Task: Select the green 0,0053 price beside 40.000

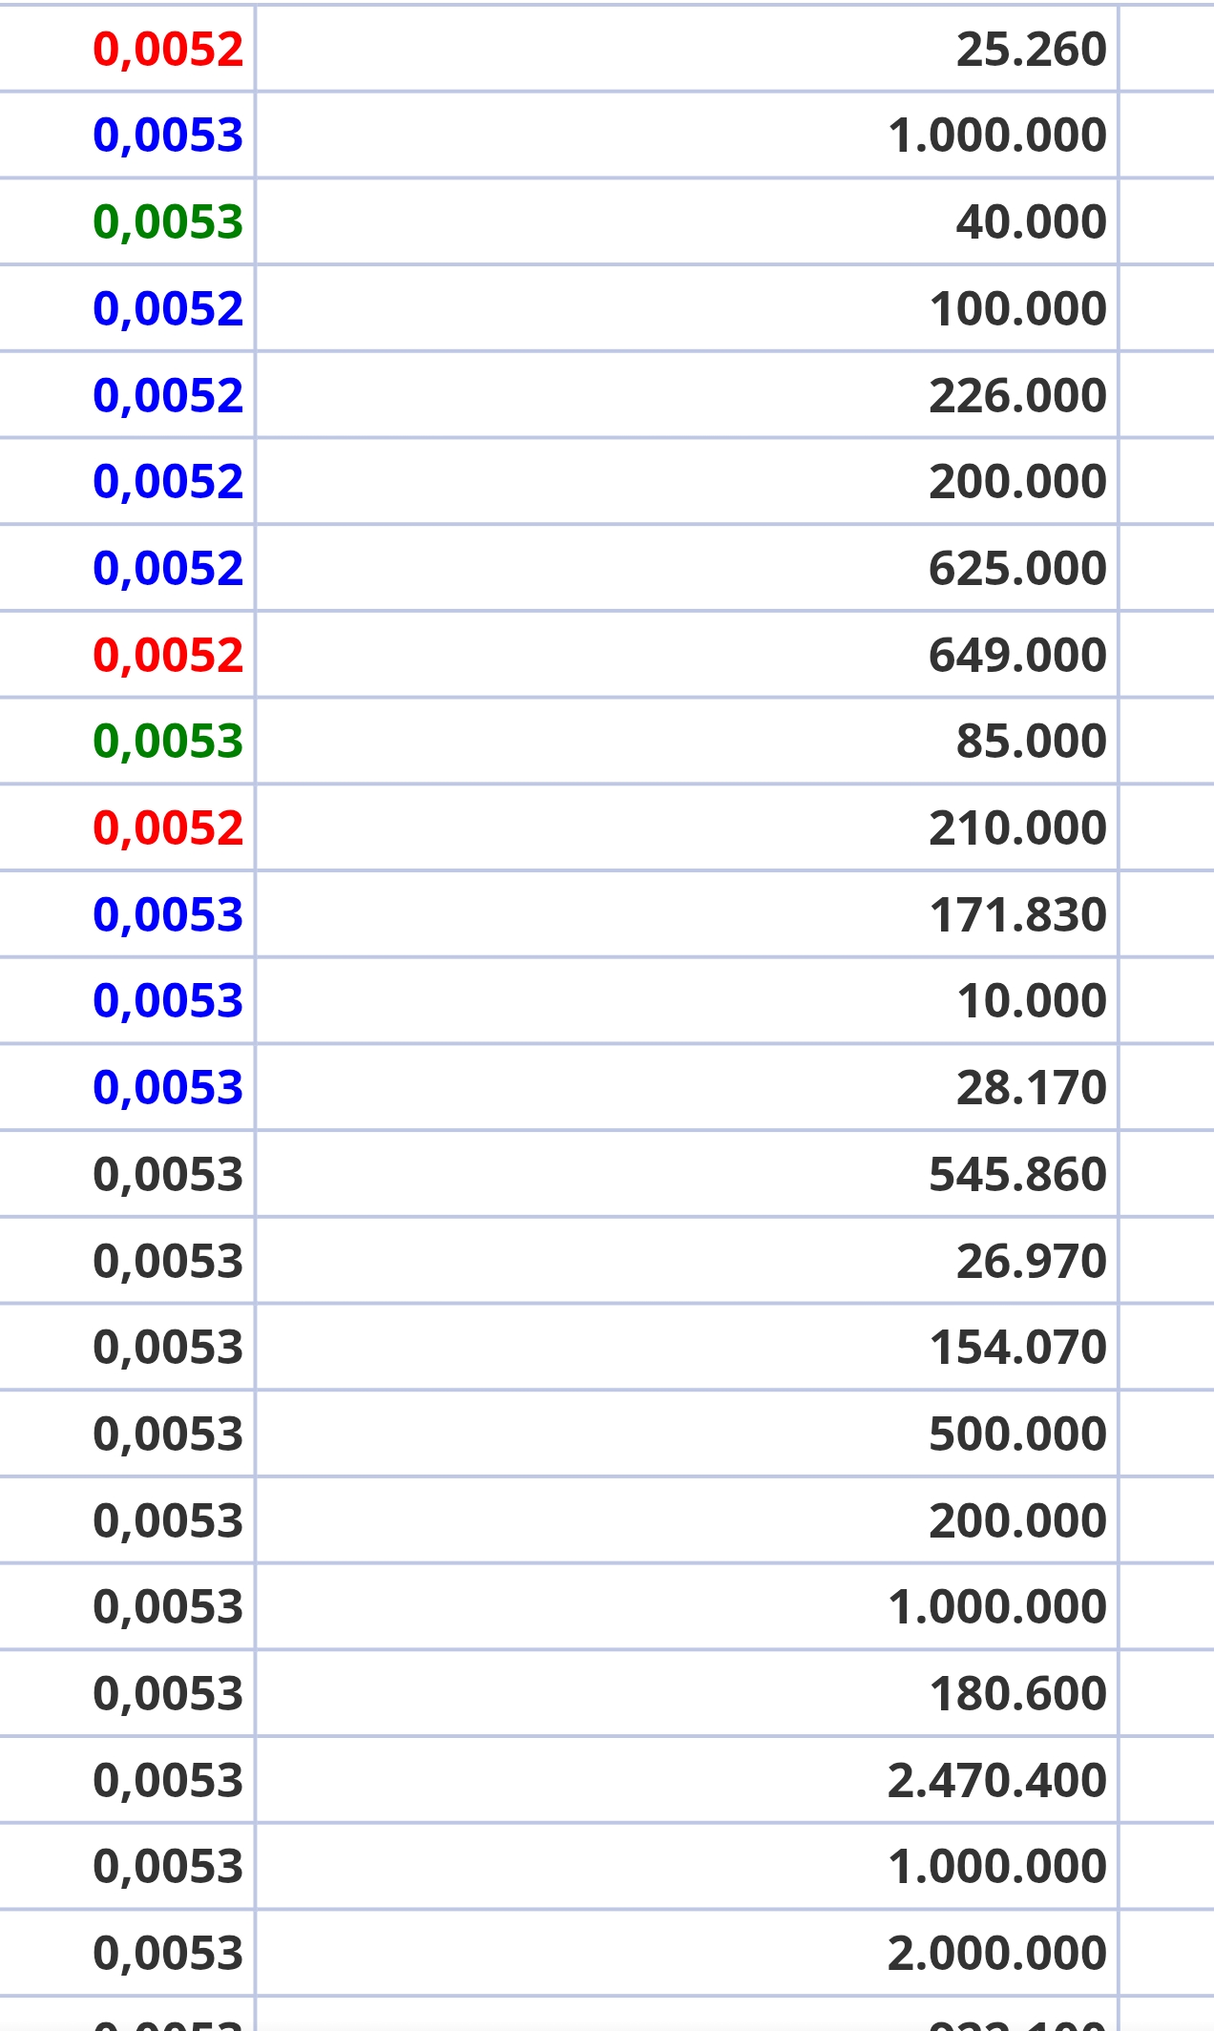Action: coord(168,222)
